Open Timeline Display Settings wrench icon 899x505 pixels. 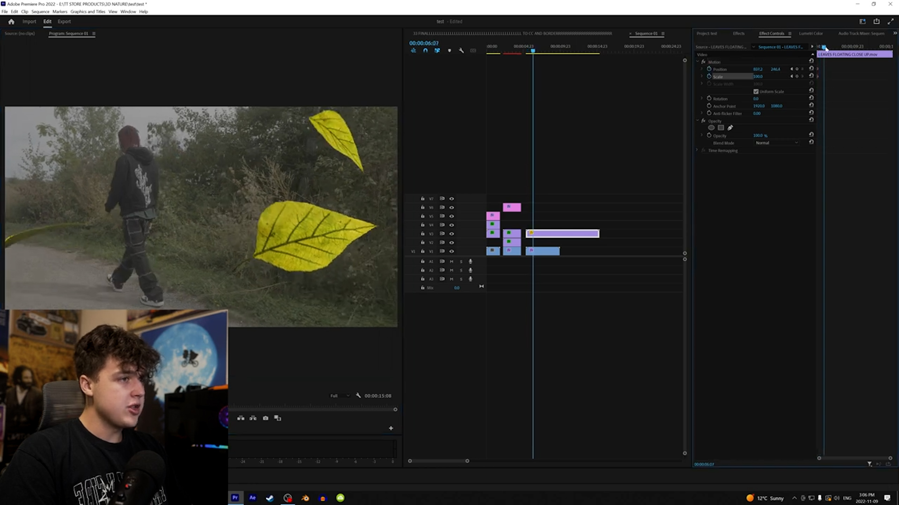pos(461,50)
